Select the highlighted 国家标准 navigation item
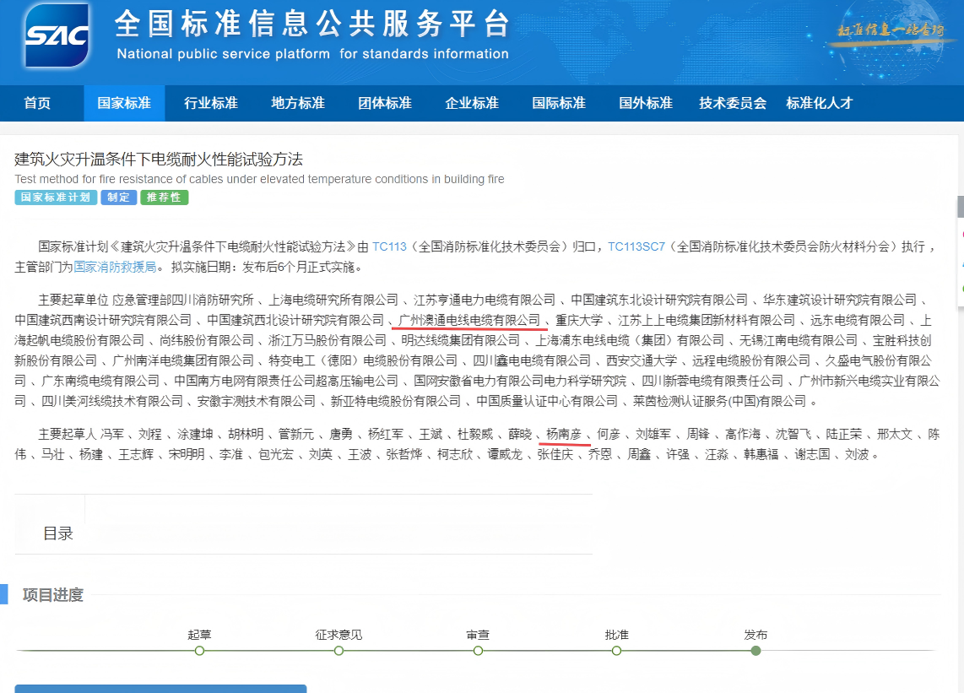 (124, 103)
